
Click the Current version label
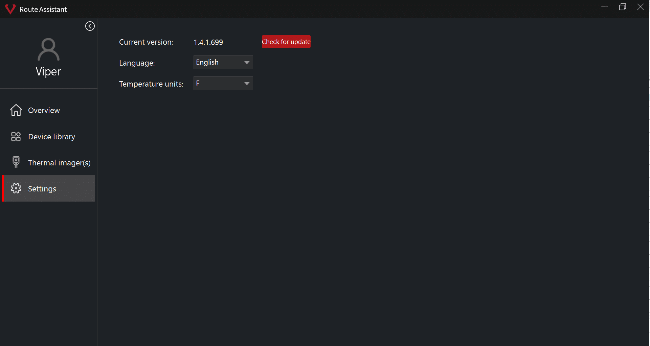point(146,42)
